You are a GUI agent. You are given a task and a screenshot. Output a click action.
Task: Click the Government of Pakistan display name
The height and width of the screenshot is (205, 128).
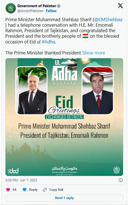37,6
